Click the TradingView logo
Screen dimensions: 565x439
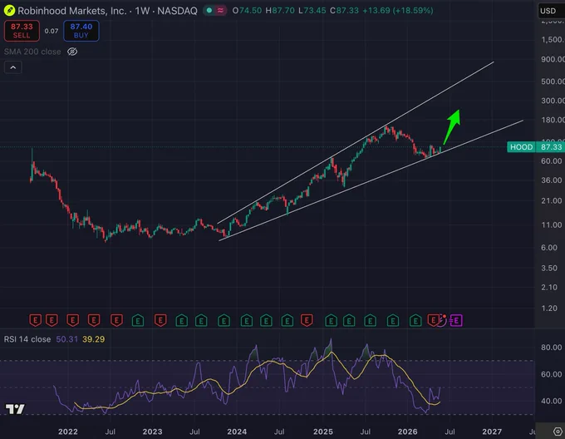pos(15,409)
